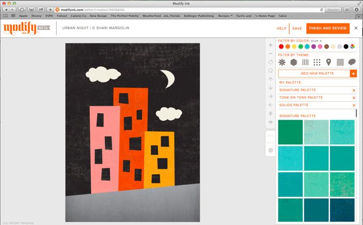
Task: Remove the Tone on Tone Palette
Action: pos(354,98)
